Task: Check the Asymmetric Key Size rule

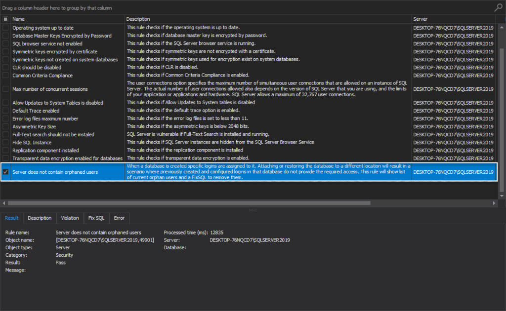Action: 4,126
